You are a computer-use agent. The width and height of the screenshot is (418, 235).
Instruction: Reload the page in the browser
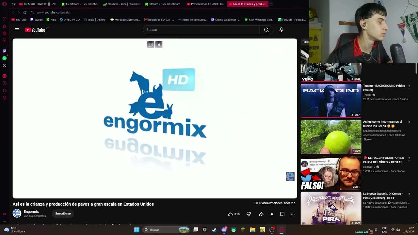pos(25,12)
